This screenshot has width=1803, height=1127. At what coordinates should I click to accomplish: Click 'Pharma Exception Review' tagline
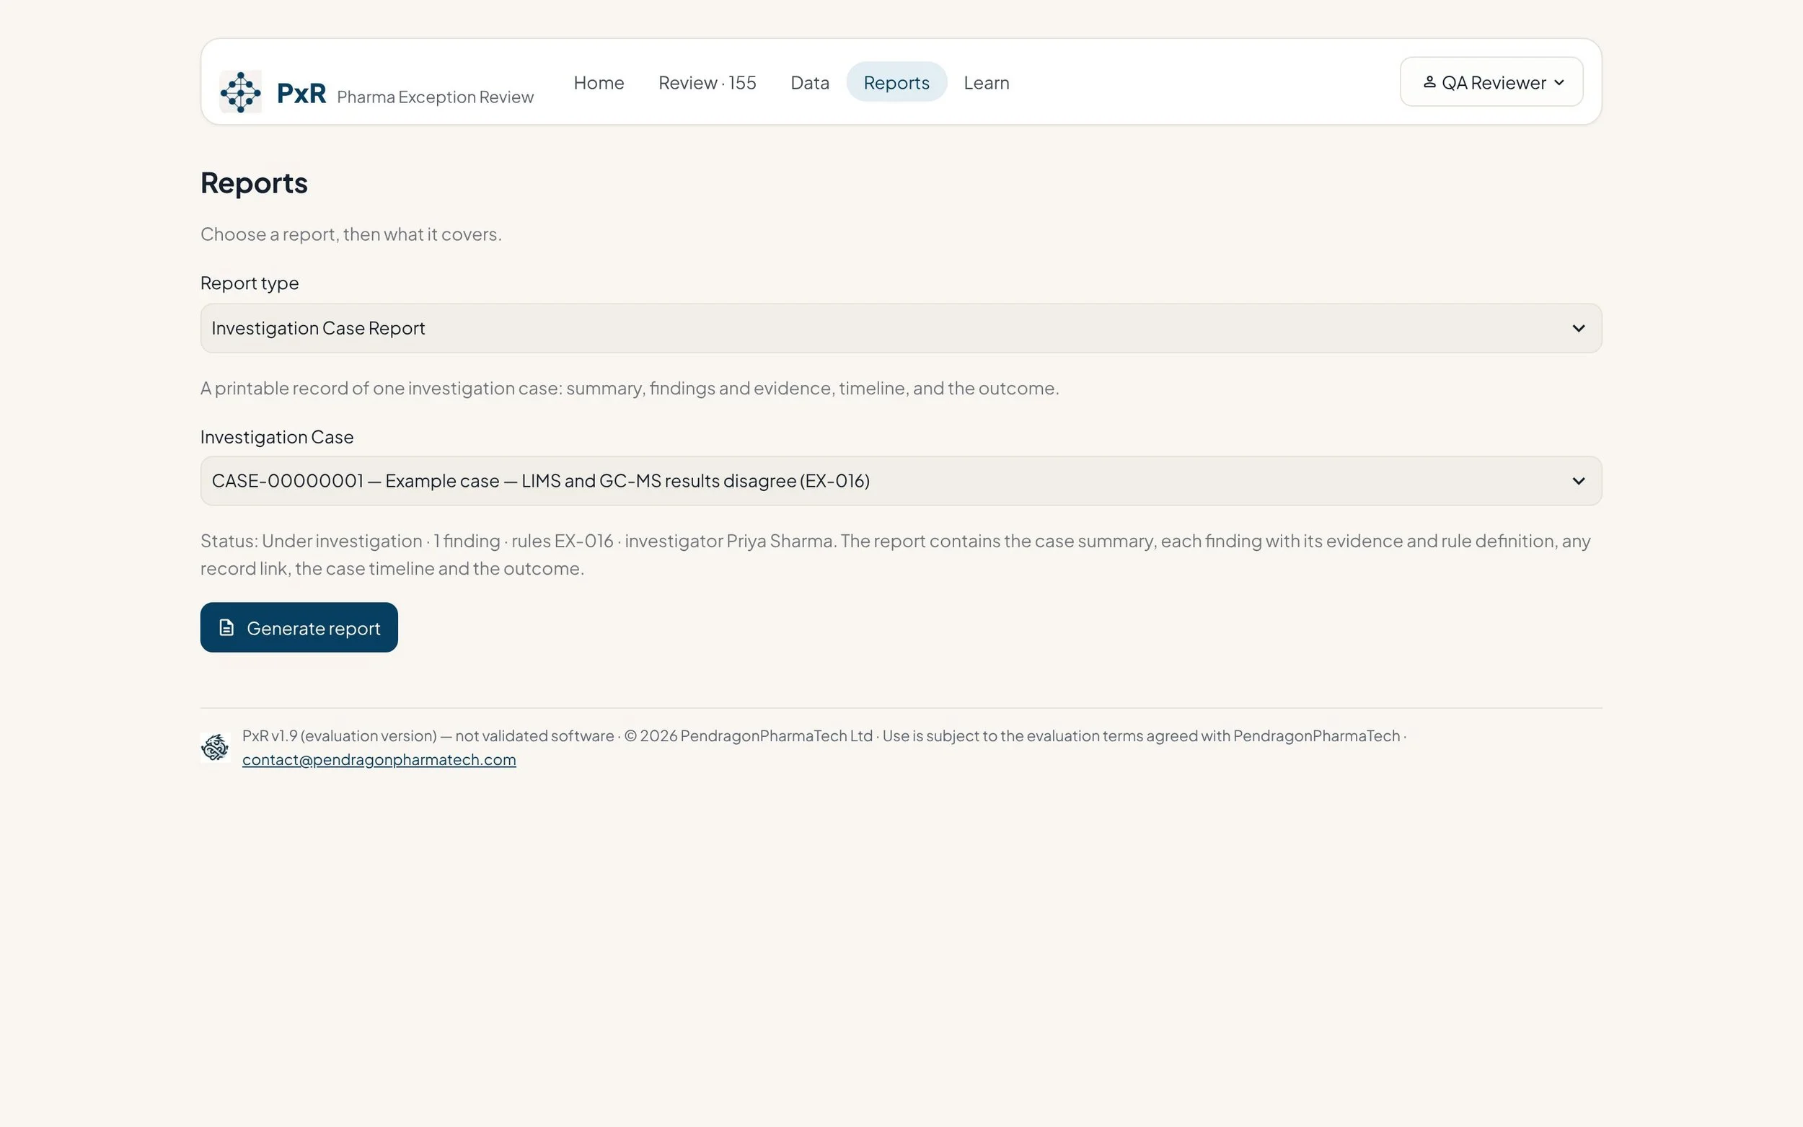436,97
